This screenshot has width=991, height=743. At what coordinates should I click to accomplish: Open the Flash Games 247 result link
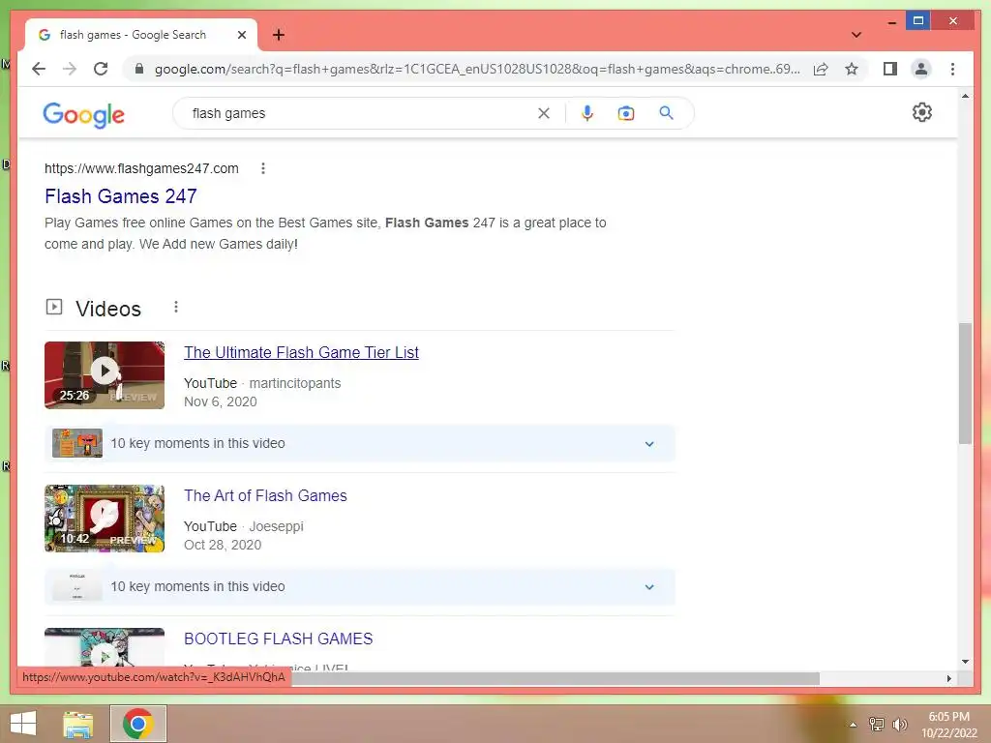pos(121,196)
